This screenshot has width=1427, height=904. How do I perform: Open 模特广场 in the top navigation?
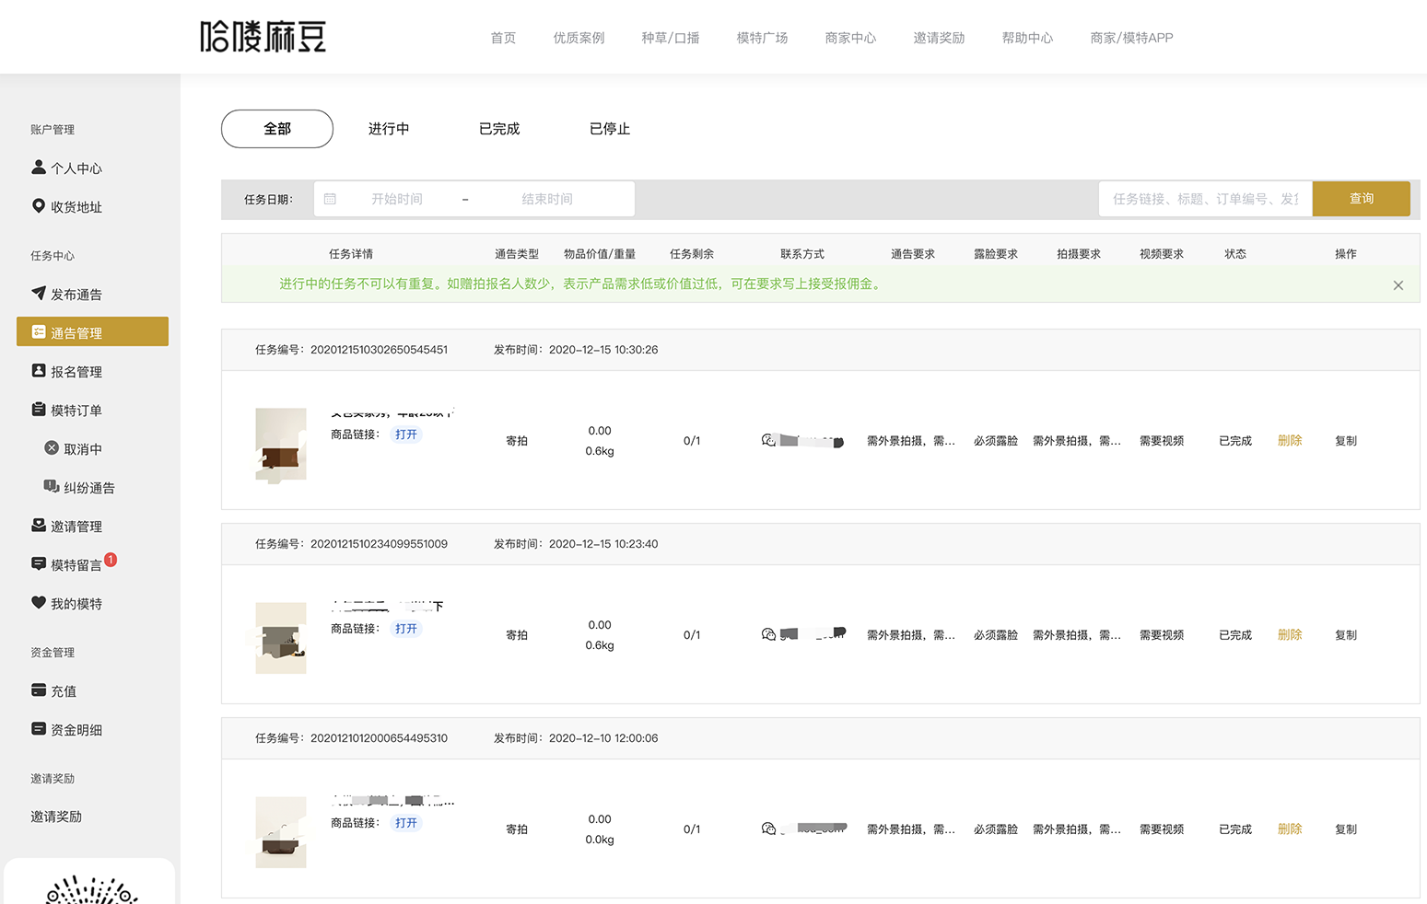point(762,38)
